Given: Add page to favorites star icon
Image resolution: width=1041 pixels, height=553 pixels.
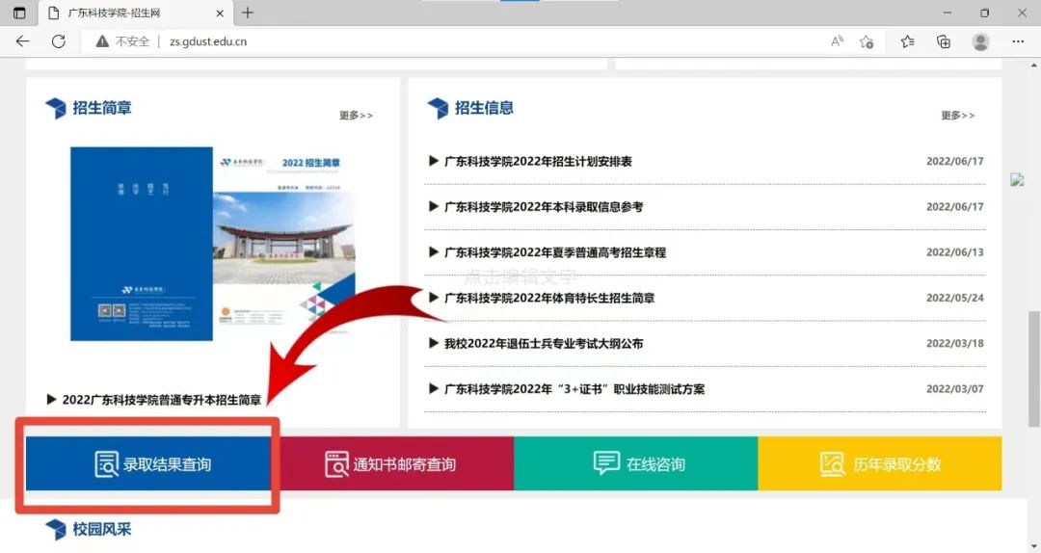Looking at the screenshot, I should [x=867, y=41].
